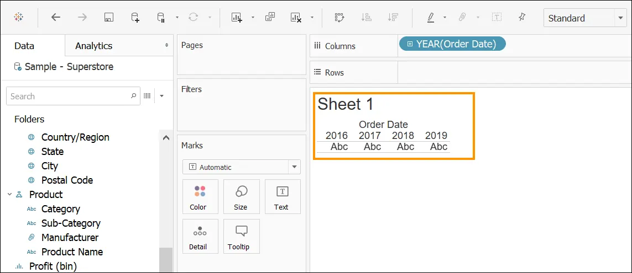Screen dimensions: 632x273
Task: Select the Product hierarchy
Action: pos(45,195)
